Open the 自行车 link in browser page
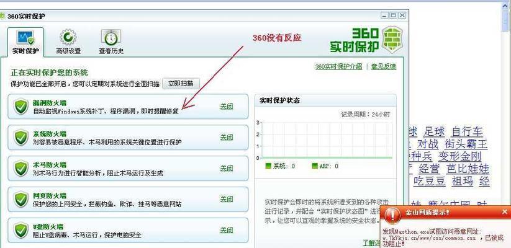The image size is (511, 248). 467,132
